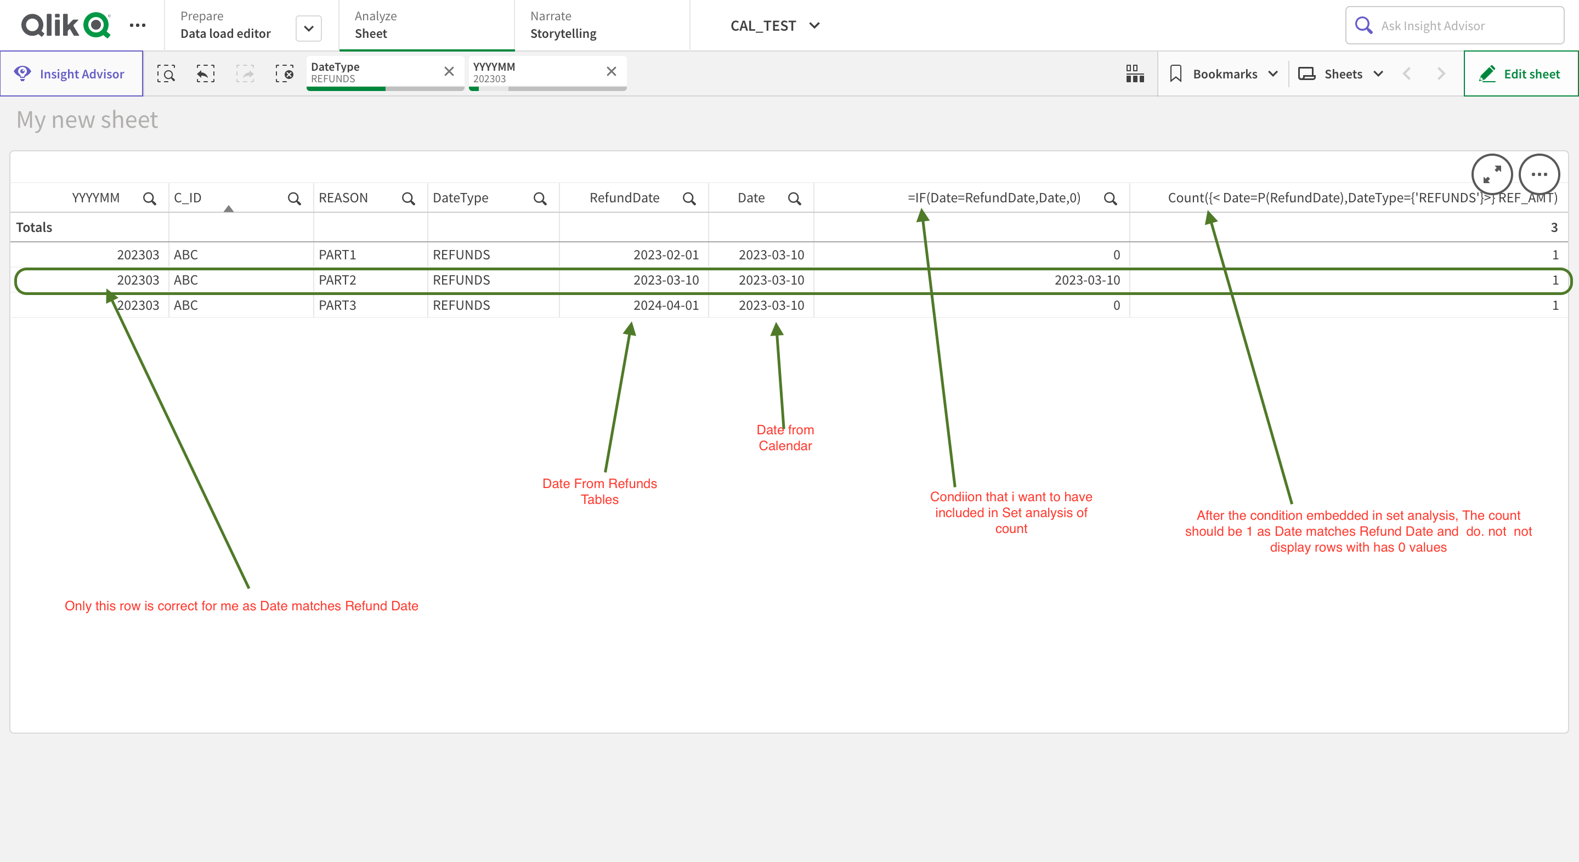Screen dimensions: 1579x862
Task: Step back to previous selection
Action: click(205, 73)
